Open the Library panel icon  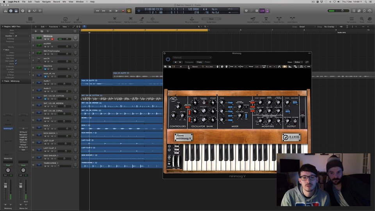coord(5,11)
